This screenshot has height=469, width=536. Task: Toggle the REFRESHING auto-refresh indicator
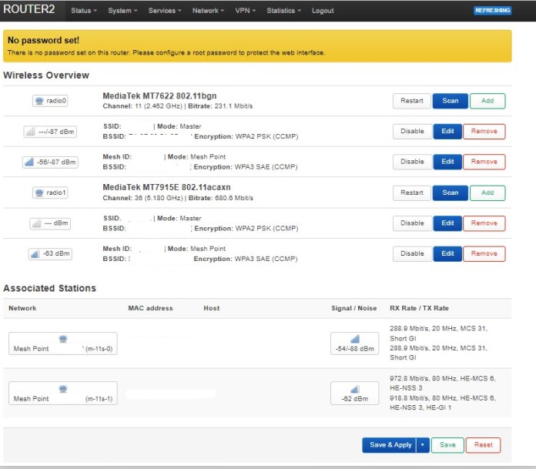coord(491,11)
